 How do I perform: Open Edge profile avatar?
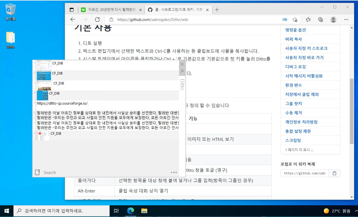[333, 20]
